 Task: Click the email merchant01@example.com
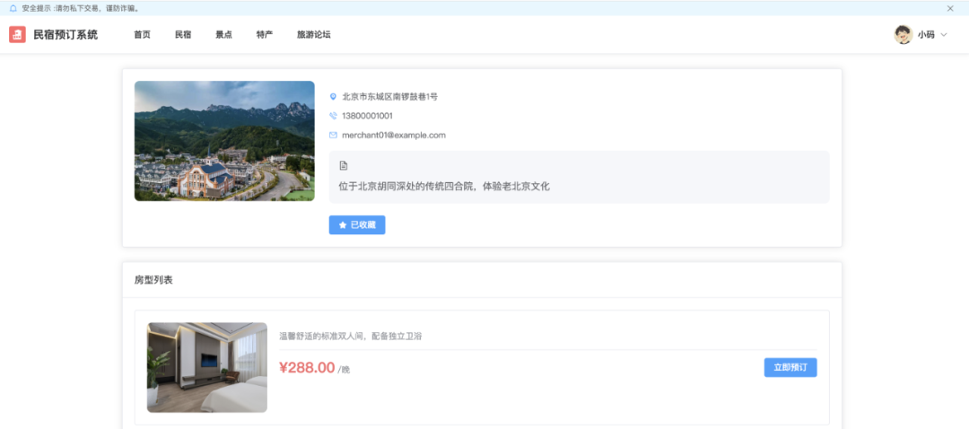click(x=394, y=135)
